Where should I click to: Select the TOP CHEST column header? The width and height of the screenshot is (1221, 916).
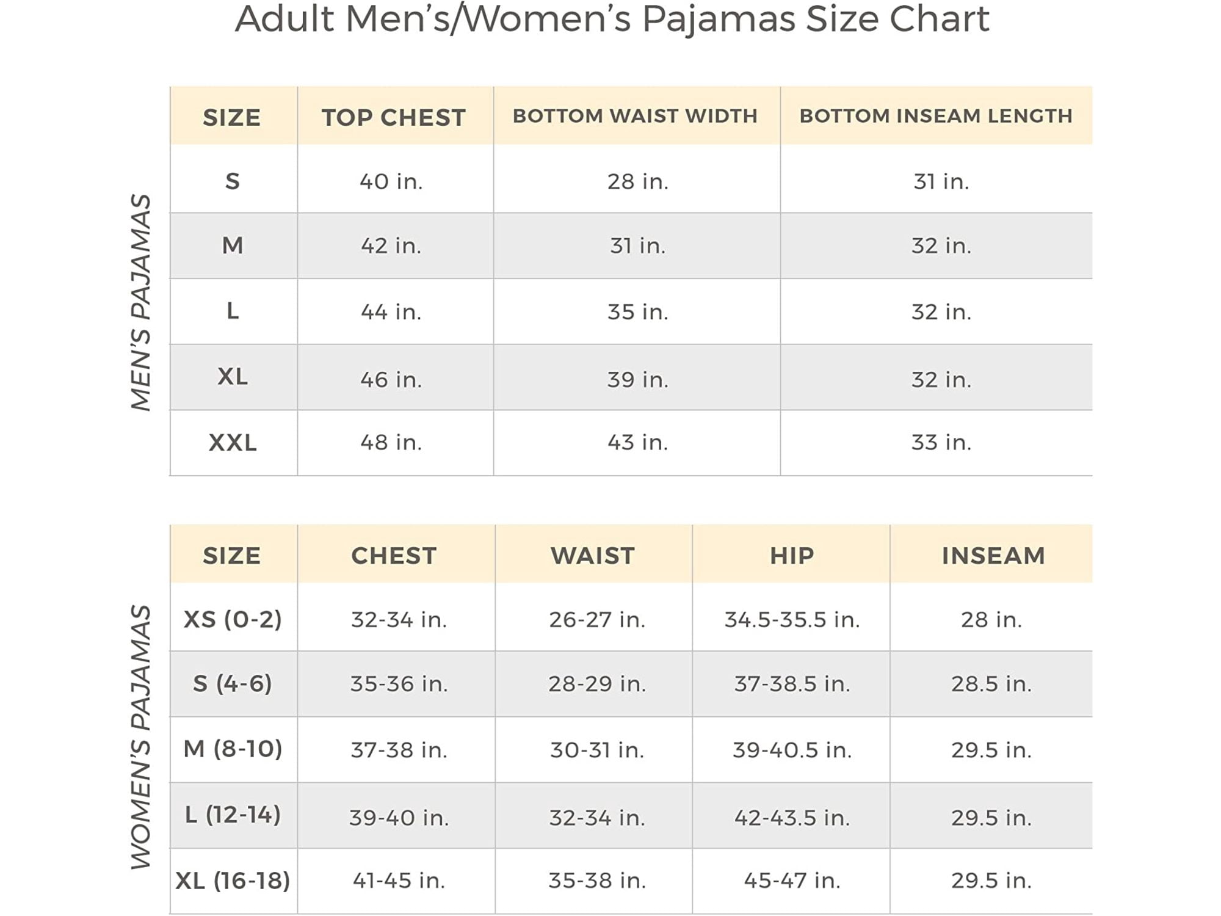pos(394,117)
